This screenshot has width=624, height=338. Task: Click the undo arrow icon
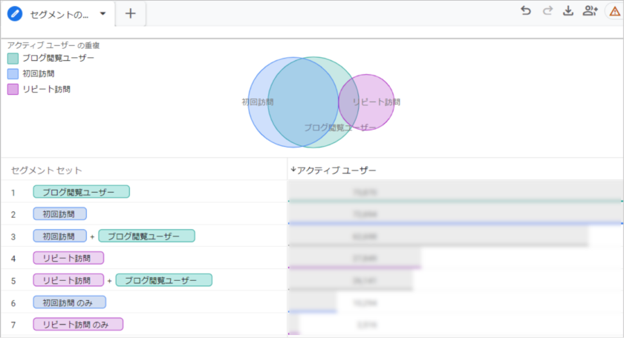pos(526,10)
